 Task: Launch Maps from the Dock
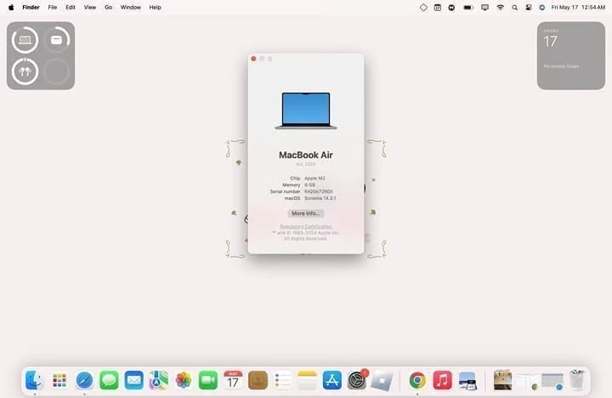(x=158, y=380)
